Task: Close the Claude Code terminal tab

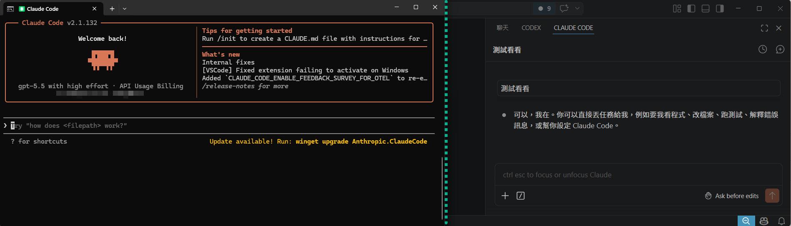Action: click(95, 8)
